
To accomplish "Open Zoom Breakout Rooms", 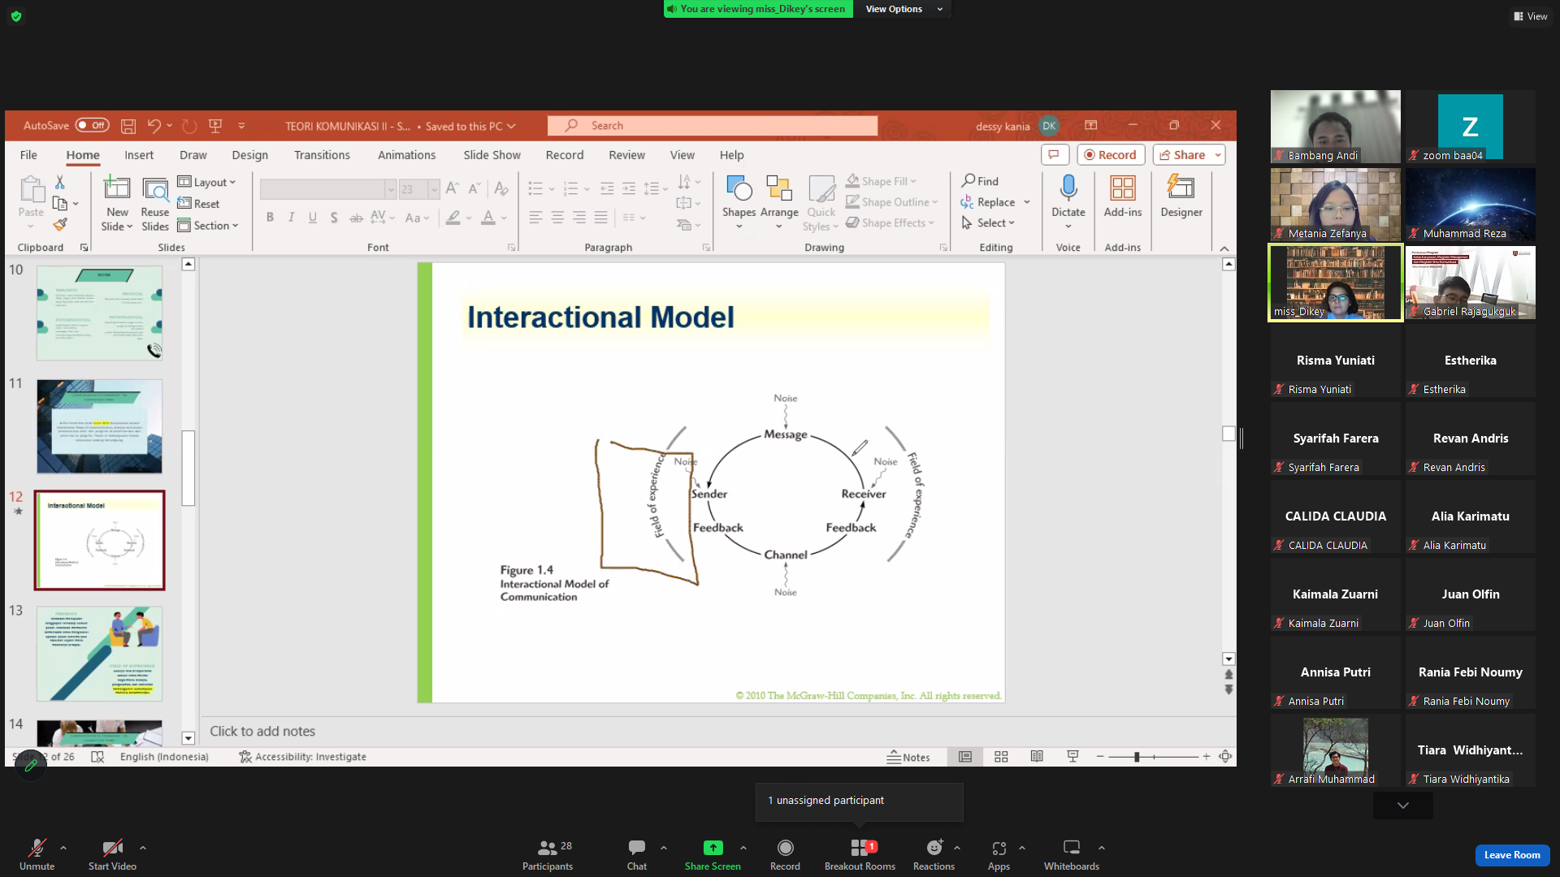I will 860,855.
